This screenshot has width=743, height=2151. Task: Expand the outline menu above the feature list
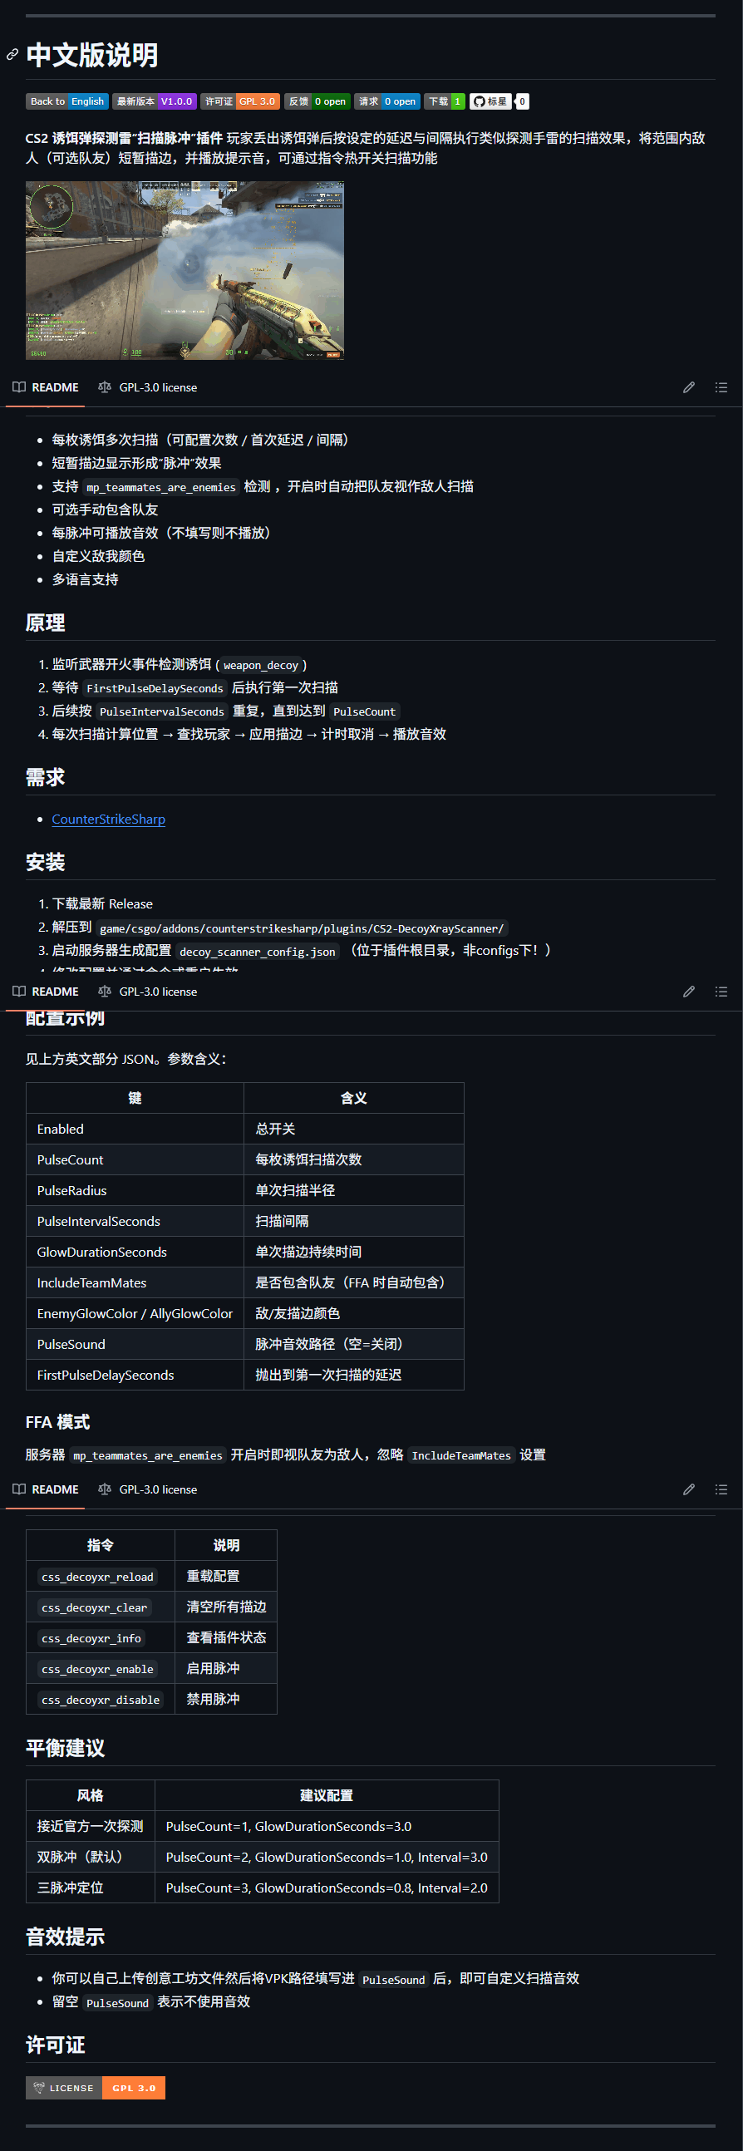(721, 387)
